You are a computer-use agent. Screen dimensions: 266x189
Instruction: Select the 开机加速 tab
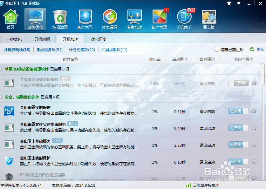pyautogui.click(x=71, y=39)
